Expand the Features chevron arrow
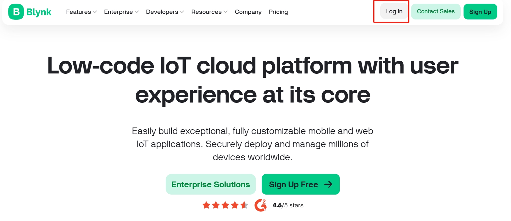 click(95, 12)
